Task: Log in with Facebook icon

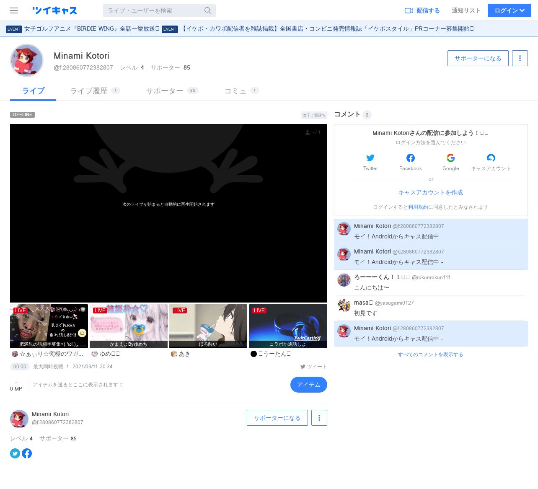Action: (411, 158)
